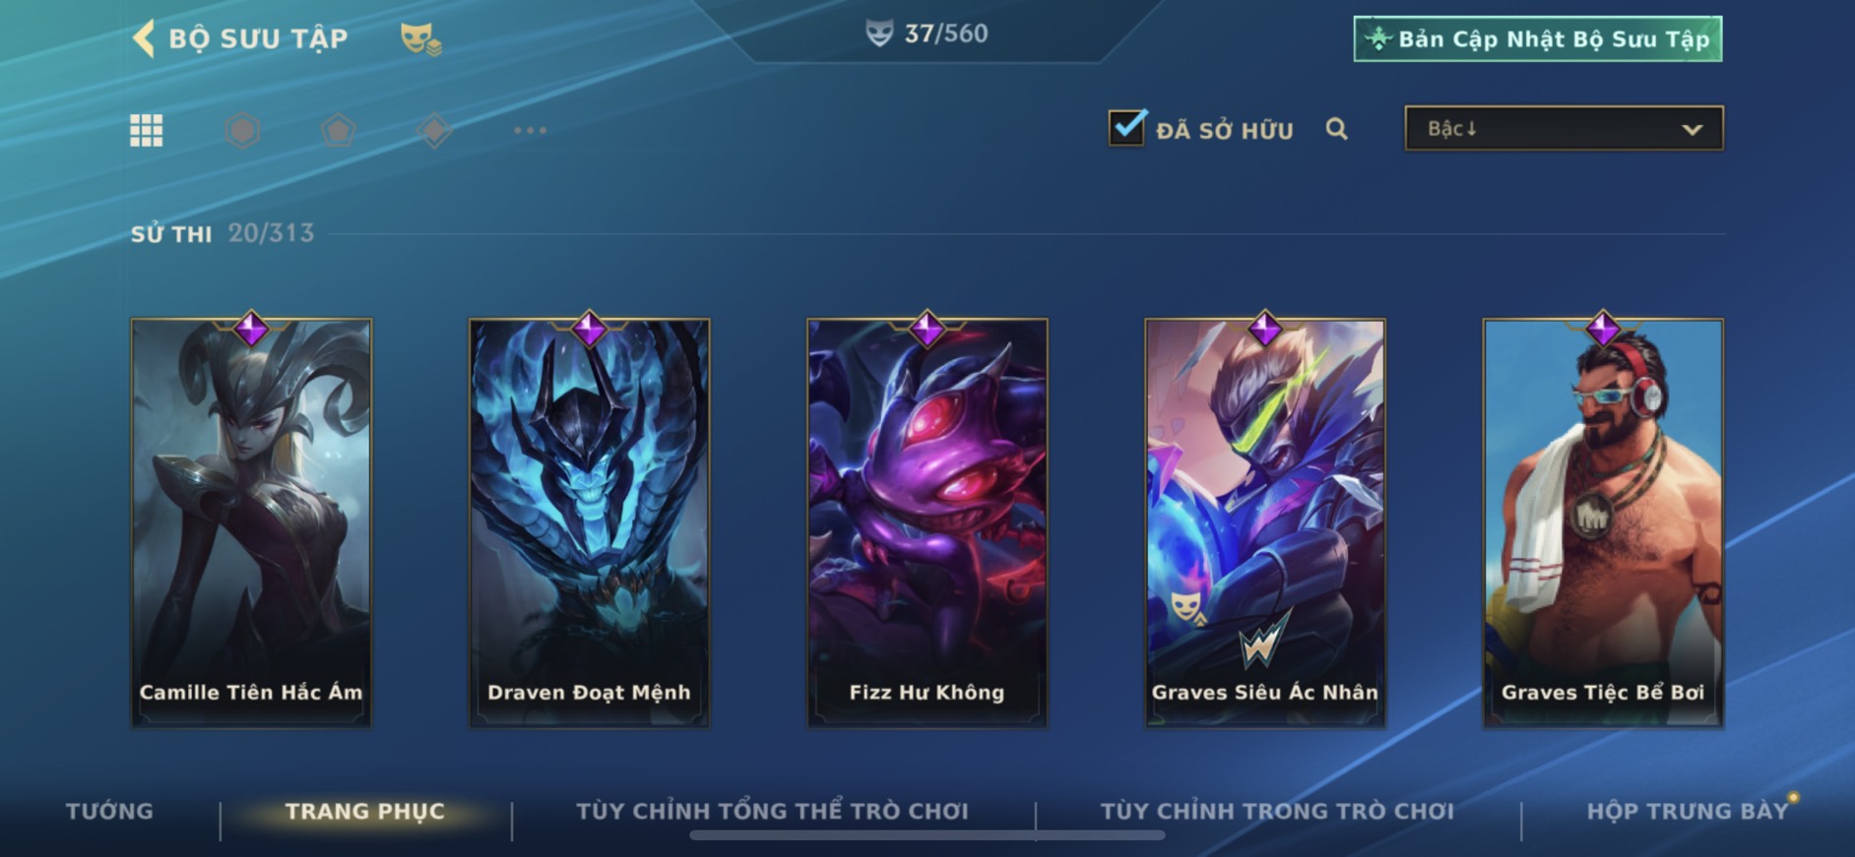Image resolution: width=1855 pixels, height=857 pixels.
Task: Open the golden mask skin-collection icon
Action: tap(420, 39)
